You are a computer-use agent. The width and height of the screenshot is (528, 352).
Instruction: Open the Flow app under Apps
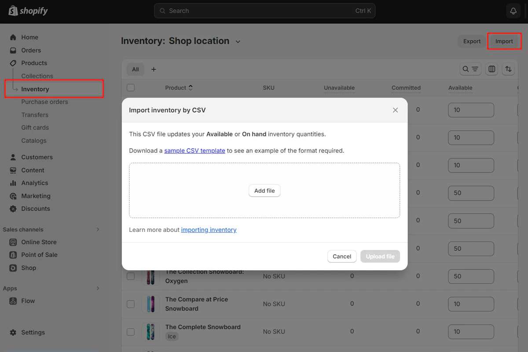coord(28,301)
